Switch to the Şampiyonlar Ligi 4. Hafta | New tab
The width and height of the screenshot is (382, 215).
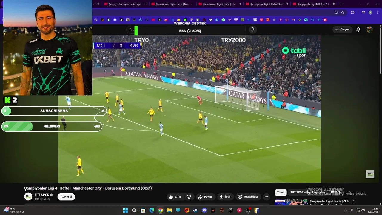(x=172, y=4)
